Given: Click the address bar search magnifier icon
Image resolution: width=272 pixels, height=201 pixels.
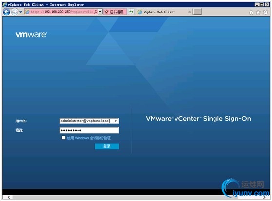Looking at the screenshot, I should pos(96,12).
